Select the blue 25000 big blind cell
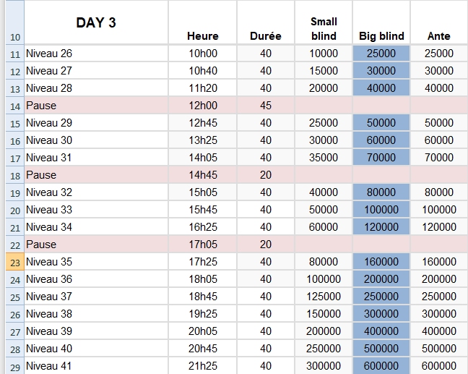The width and height of the screenshot is (468, 374). [381, 54]
